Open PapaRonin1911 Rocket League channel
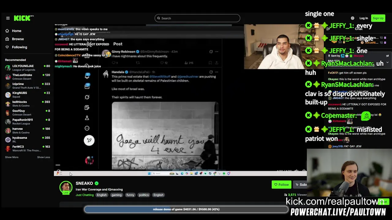The image size is (392, 220). point(27,122)
